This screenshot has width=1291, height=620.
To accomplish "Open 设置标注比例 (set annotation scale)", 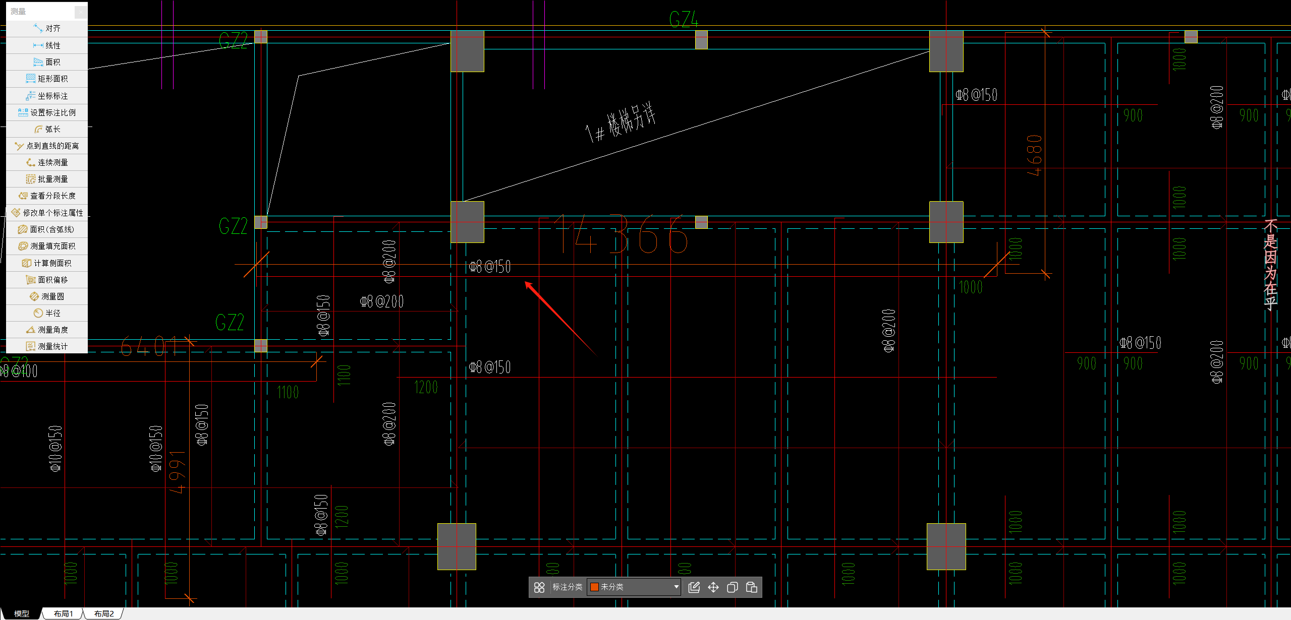I will pyautogui.click(x=47, y=112).
